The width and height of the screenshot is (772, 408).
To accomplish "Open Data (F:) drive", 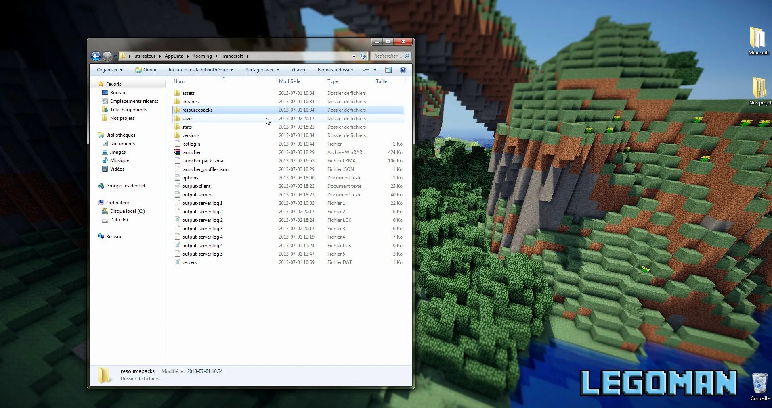I will (x=119, y=220).
